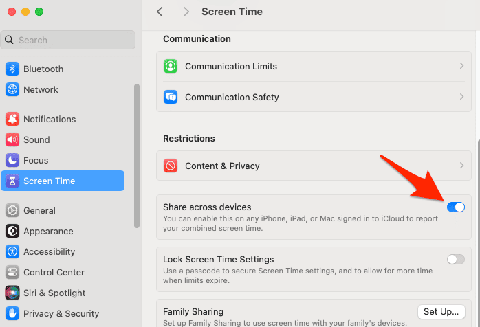This screenshot has width=480, height=327.
Task: Click the Siri & Spotlight icon
Action: pos(12,293)
